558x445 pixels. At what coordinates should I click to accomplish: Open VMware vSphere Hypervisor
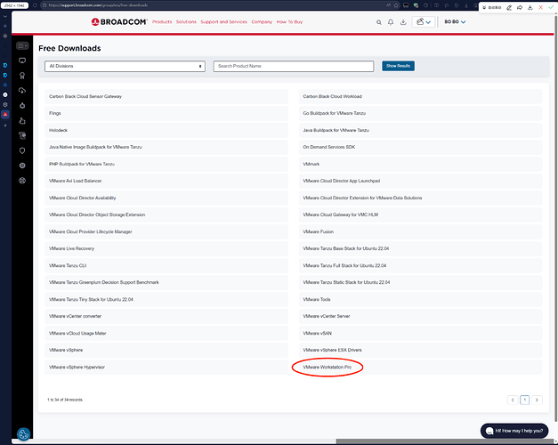(166, 367)
